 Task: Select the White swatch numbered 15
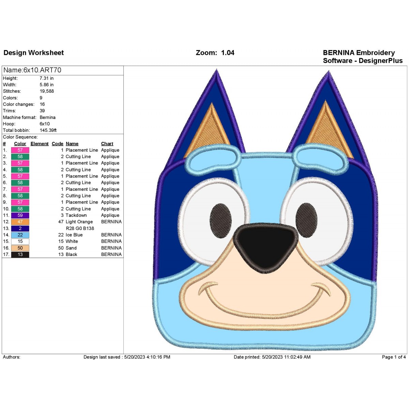20,241
